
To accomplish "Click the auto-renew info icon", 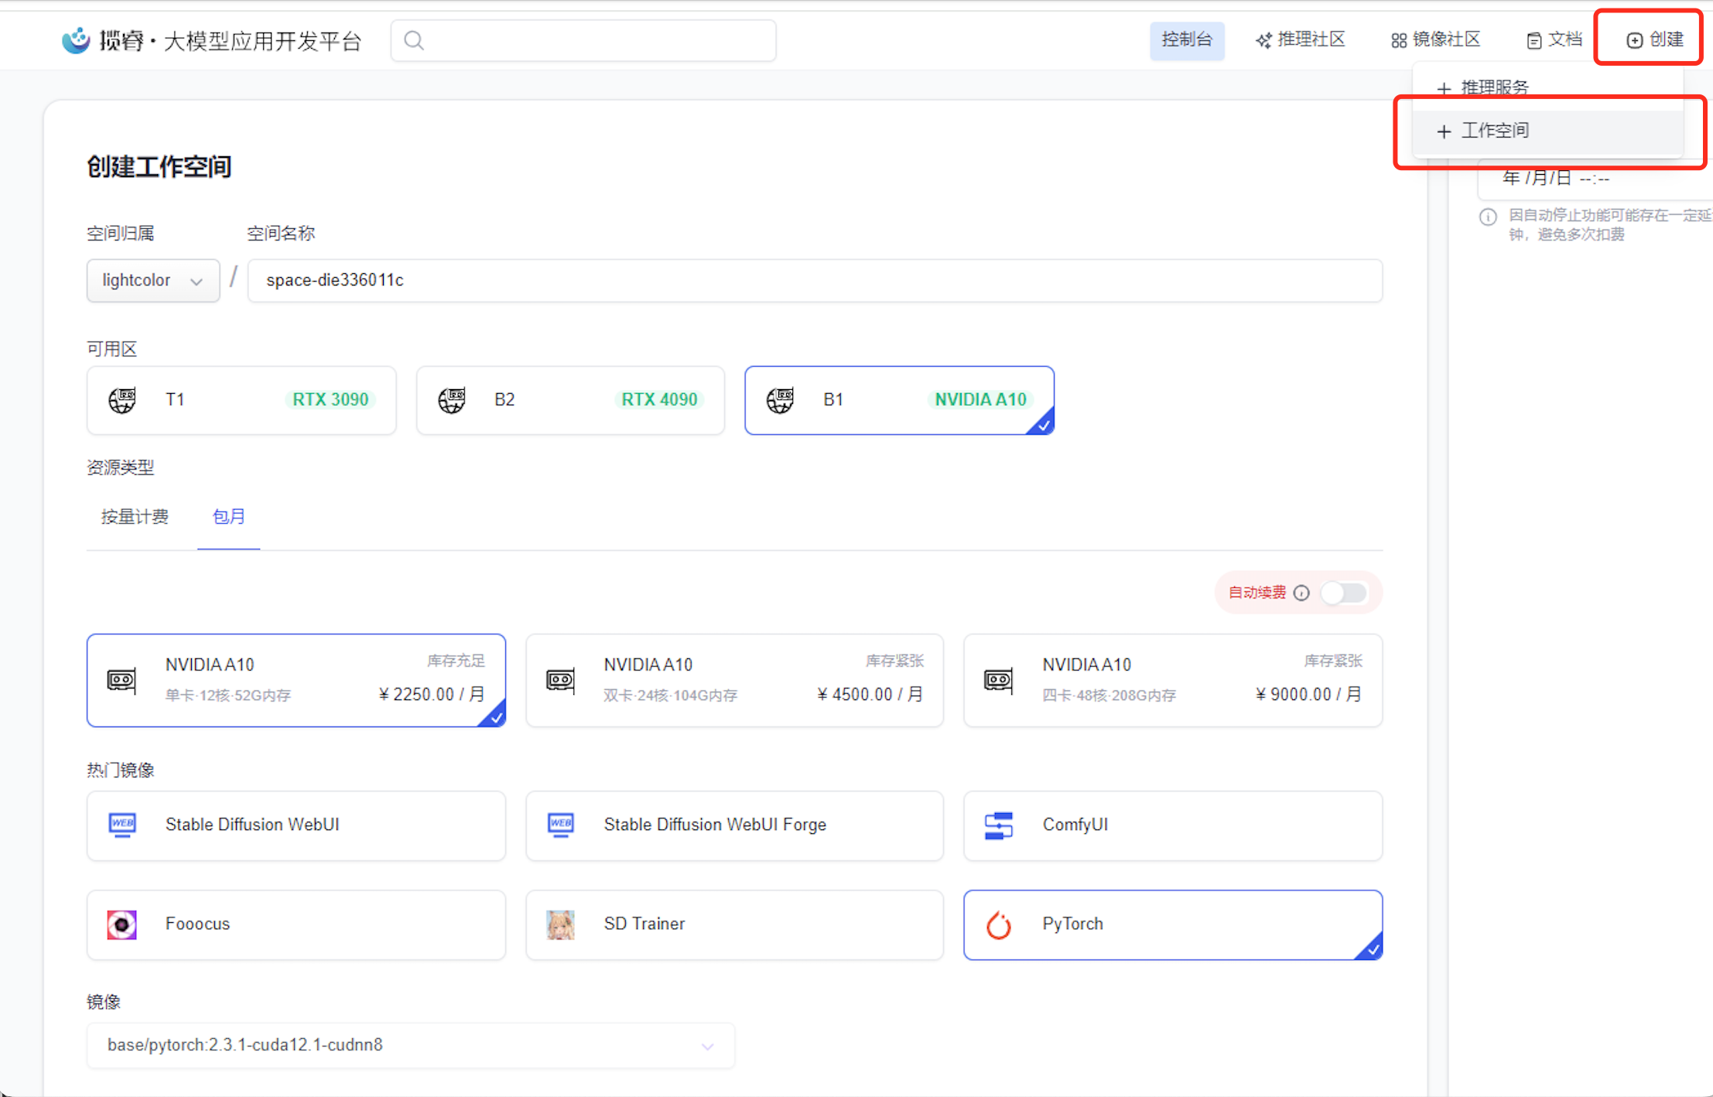I will pos(1301,593).
